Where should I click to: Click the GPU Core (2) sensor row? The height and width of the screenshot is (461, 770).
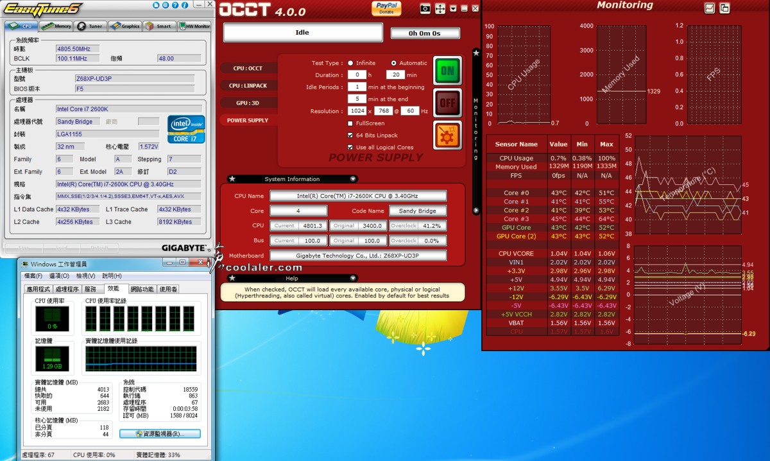552,236
